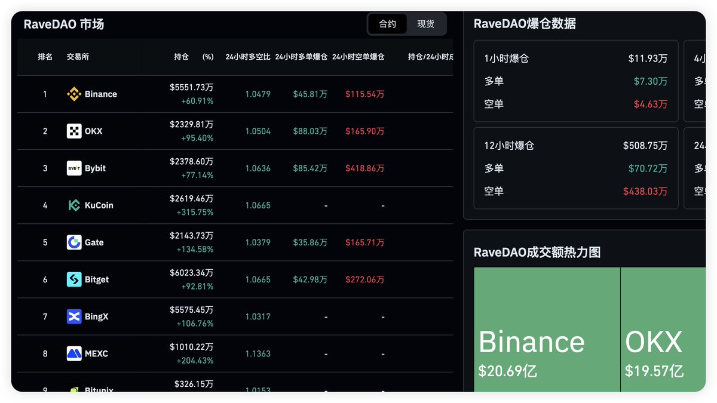Screen dimensions: 717x403
Task: Switch to the 合约 tab
Action: pyautogui.click(x=387, y=24)
